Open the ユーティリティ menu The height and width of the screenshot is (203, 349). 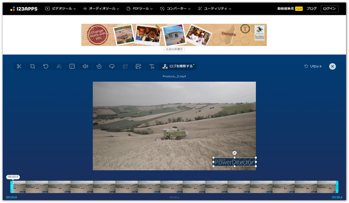214,8
